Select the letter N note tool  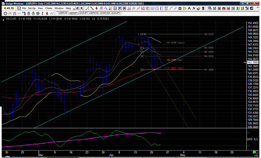(x=194, y=8)
